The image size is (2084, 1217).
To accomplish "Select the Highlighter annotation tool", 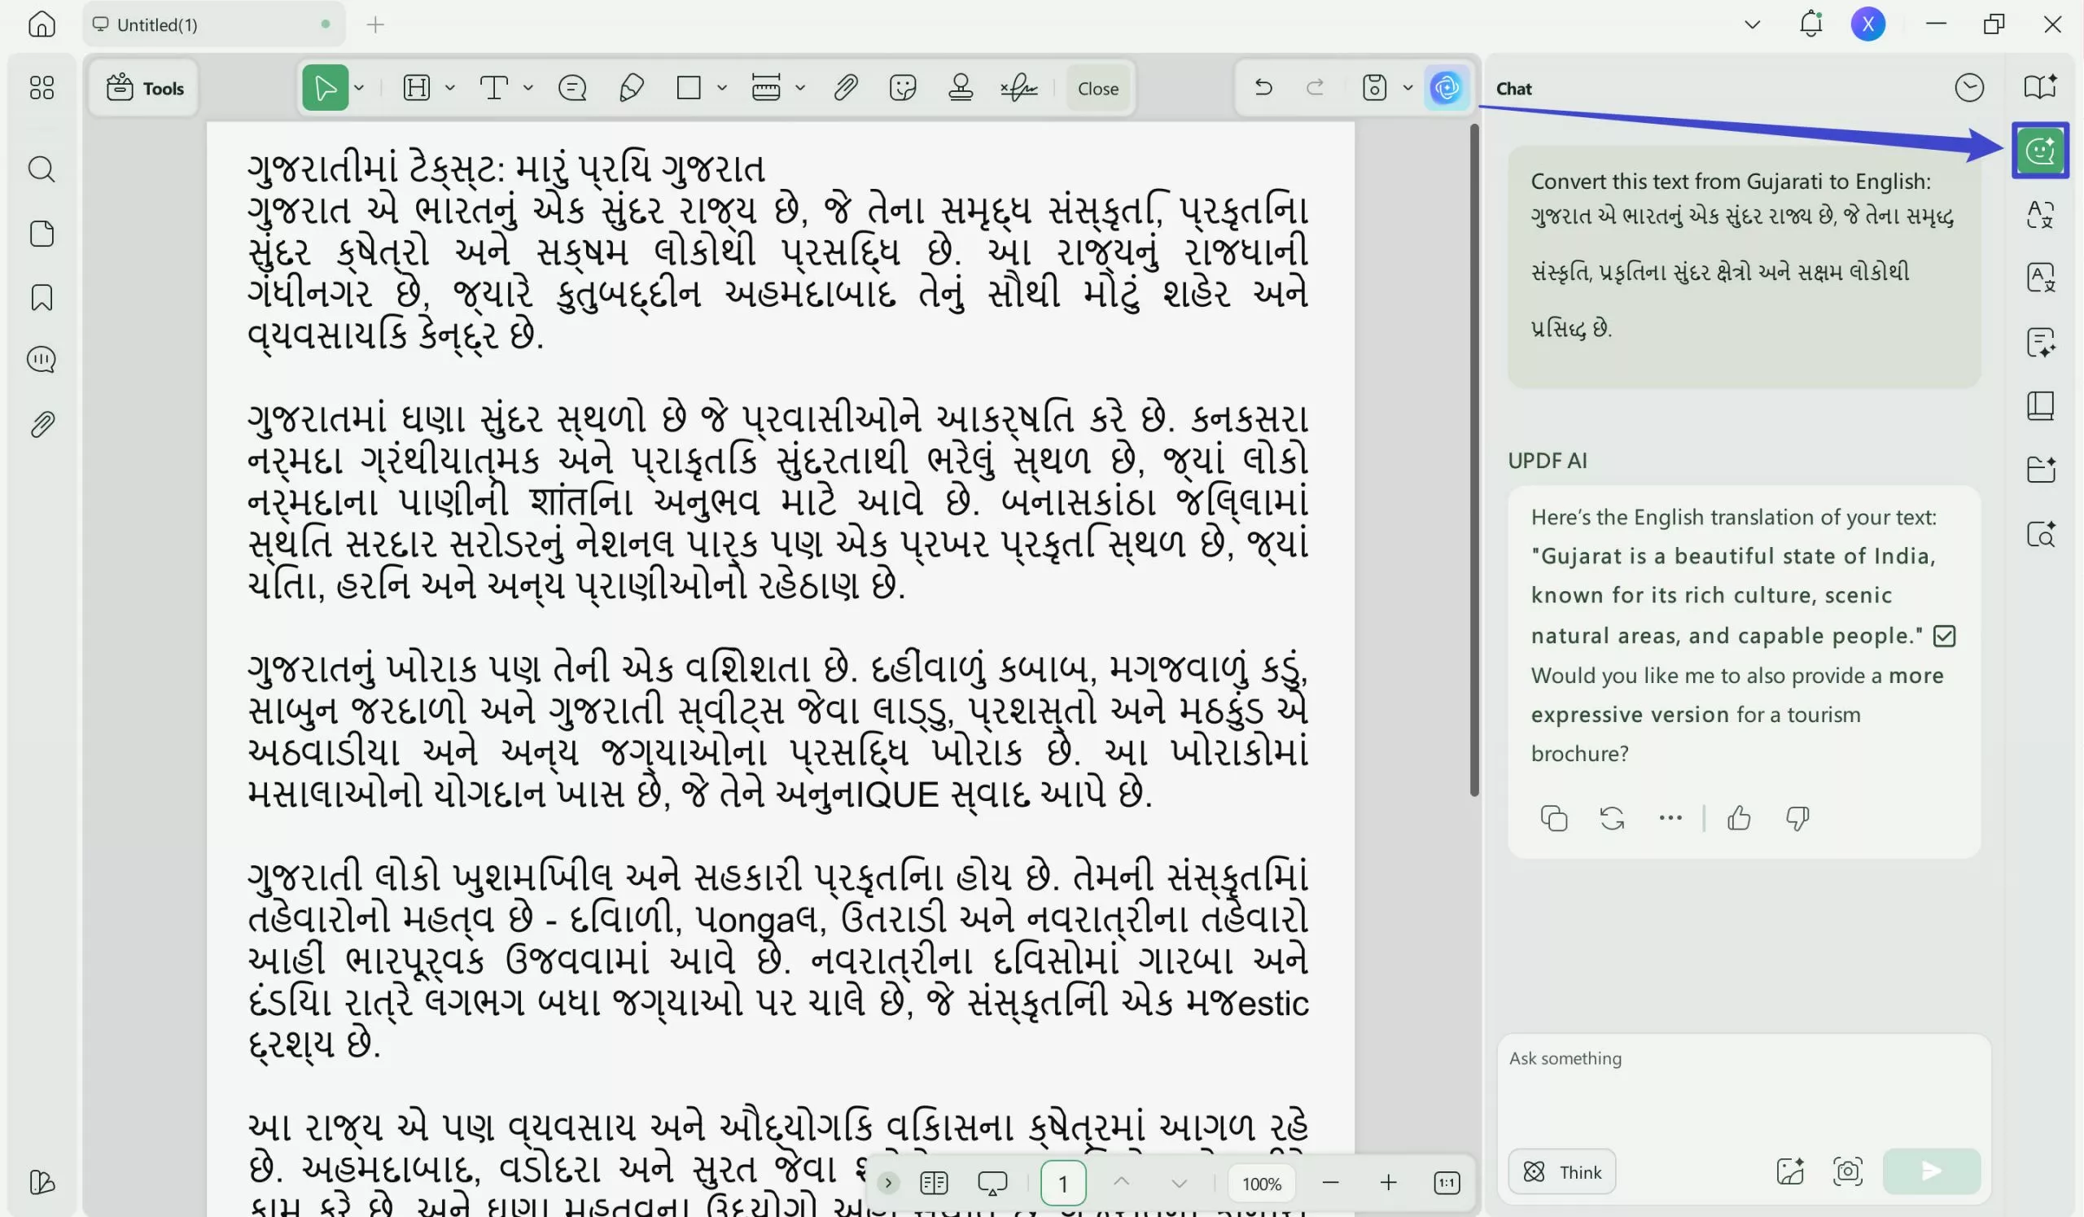I will tap(630, 87).
